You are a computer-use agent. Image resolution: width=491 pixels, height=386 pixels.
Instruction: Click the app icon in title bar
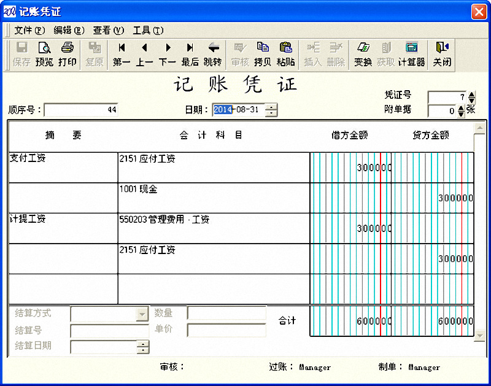pos(9,12)
